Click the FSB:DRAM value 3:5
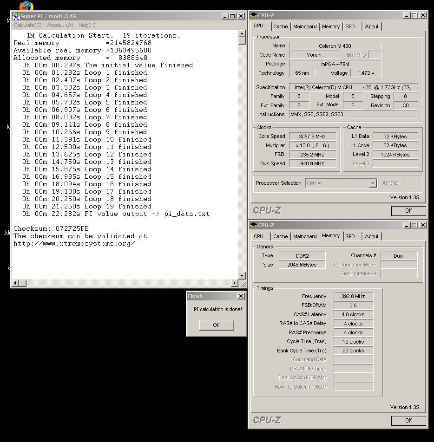The width and height of the screenshot is (434, 442). tap(353, 305)
